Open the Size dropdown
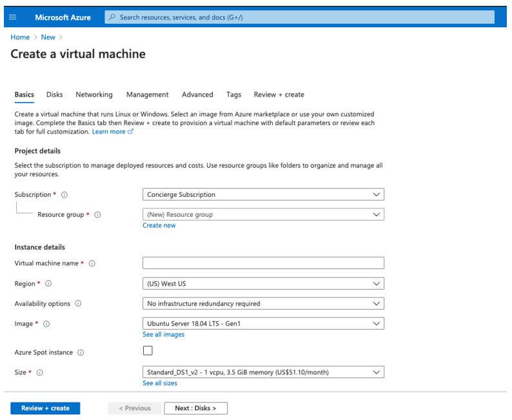512x420 pixels. pos(262,372)
